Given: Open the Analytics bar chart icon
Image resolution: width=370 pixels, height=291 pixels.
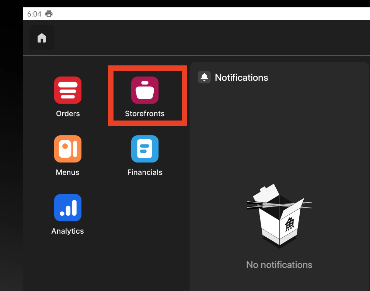Looking at the screenshot, I should coord(68,208).
